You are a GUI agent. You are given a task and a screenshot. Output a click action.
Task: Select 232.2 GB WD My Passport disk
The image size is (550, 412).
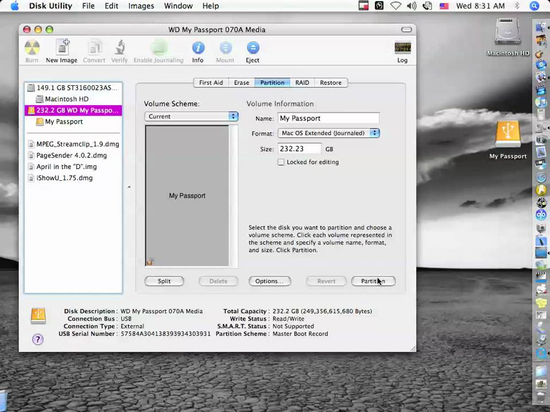(x=73, y=110)
